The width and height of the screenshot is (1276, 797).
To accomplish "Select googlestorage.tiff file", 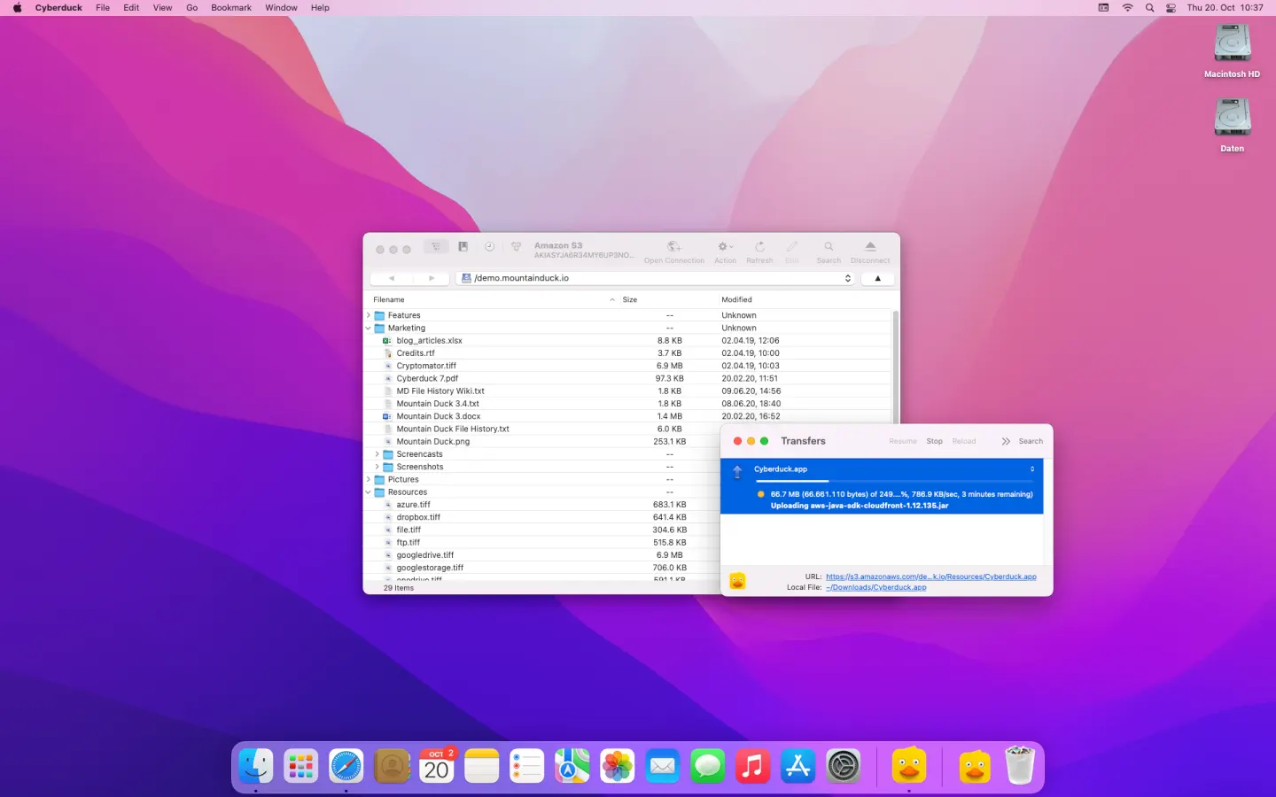I will (x=430, y=568).
